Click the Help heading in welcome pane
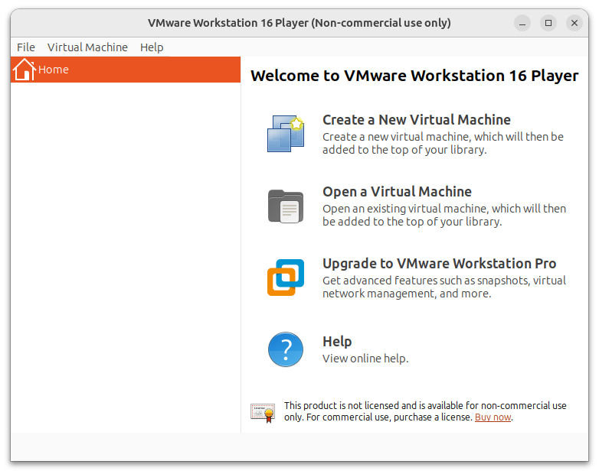599x474 pixels. click(x=337, y=341)
